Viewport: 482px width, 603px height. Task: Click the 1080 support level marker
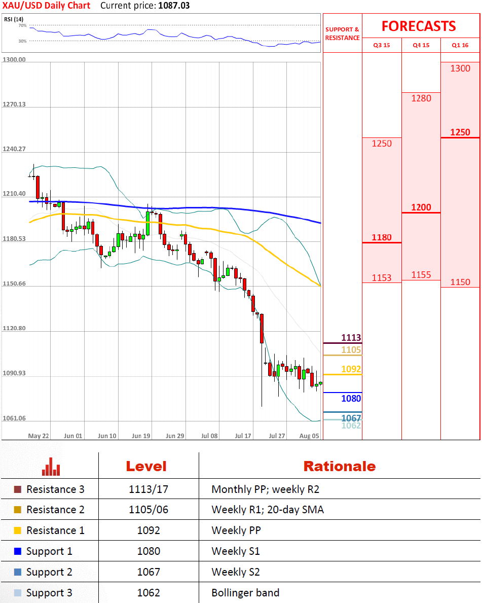351,399
